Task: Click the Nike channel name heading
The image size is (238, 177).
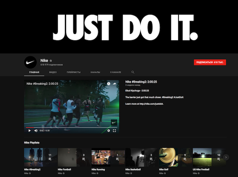Action: (44, 61)
